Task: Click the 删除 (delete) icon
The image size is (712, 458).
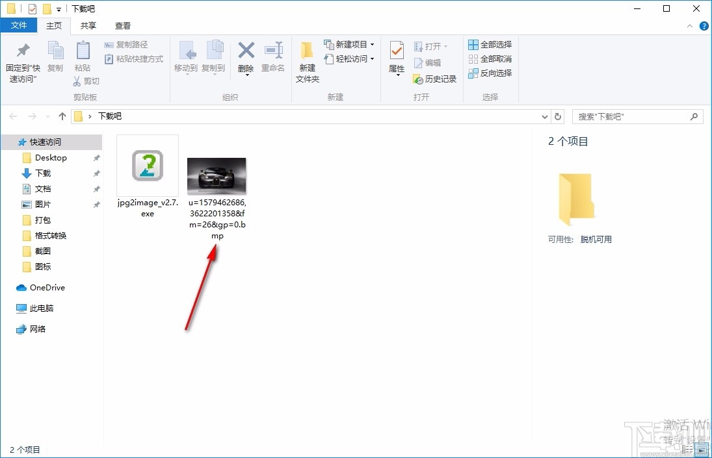Action: coord(246,58)
